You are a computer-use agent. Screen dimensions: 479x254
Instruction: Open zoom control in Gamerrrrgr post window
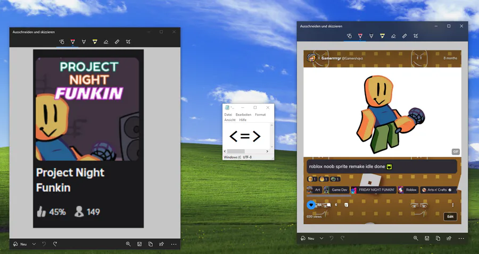coord(416,239)
